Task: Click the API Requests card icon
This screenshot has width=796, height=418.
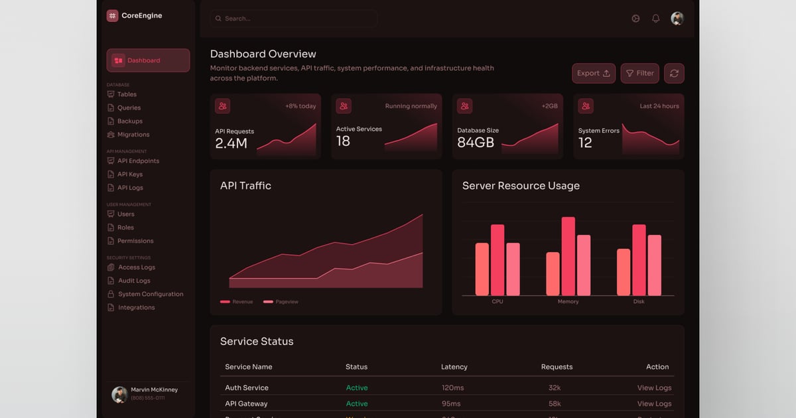Action: (223, 105)
